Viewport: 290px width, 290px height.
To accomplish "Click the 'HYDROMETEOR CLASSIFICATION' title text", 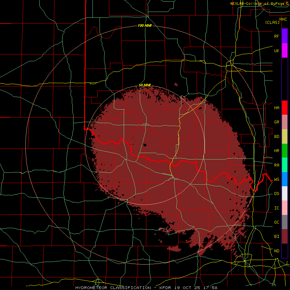I will coord(113,288).
